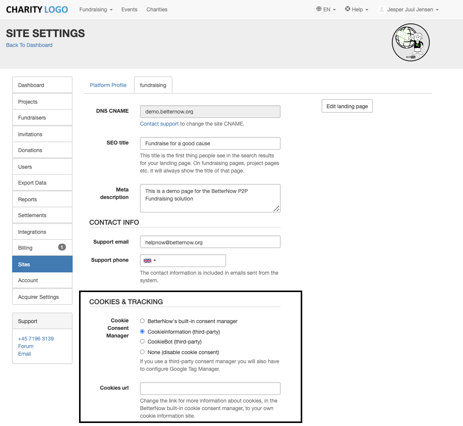Viewport: 463px width, 426px height.
Task: Switch to fundraising tab
Action: (x=153, y=85)
